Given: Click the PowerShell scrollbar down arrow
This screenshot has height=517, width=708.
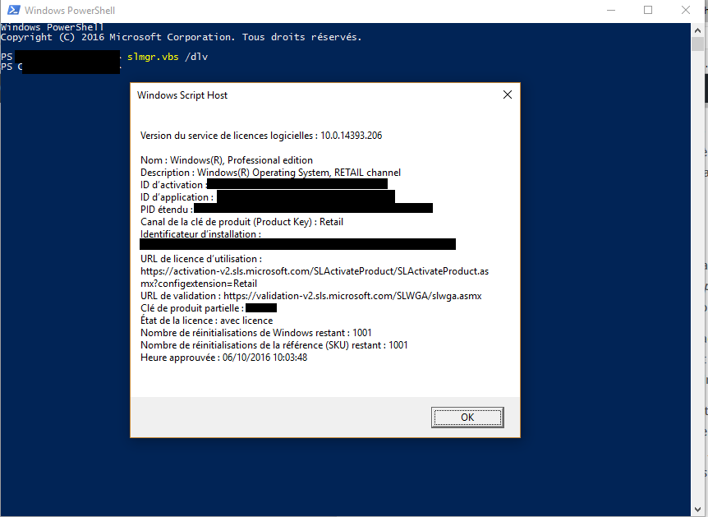Looking at the screenshot, I should (x=697, y=510).
